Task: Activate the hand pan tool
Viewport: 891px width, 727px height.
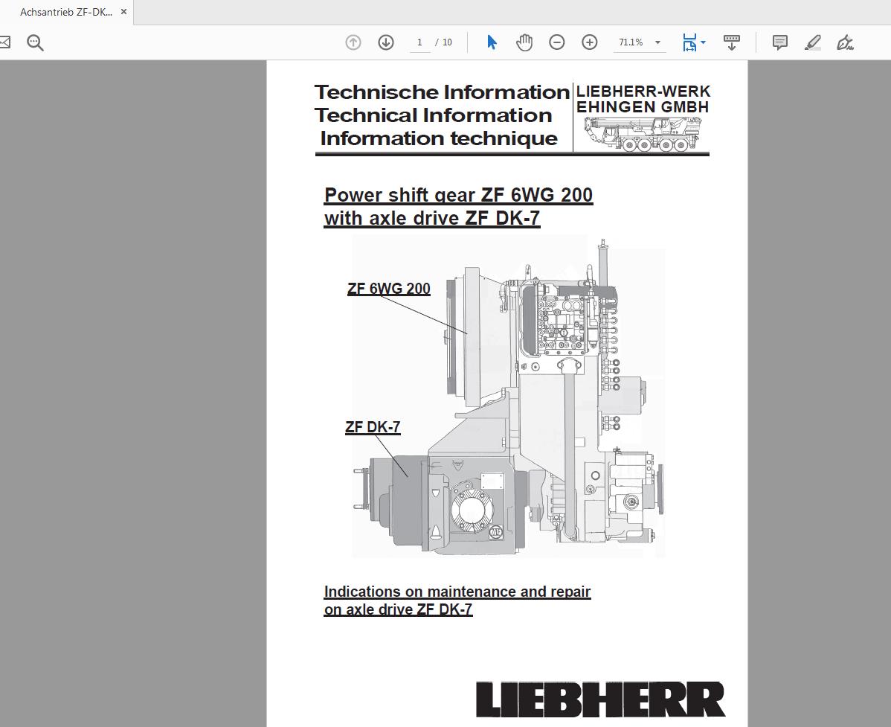Action: [x=524, y=42]
